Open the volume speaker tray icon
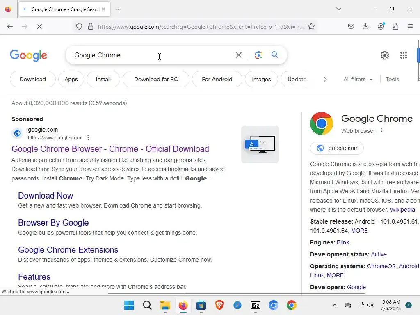 tap(370, 305)
